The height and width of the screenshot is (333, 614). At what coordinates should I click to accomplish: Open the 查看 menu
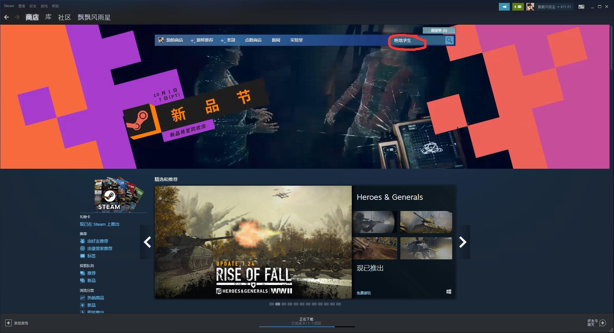(22, 6)
